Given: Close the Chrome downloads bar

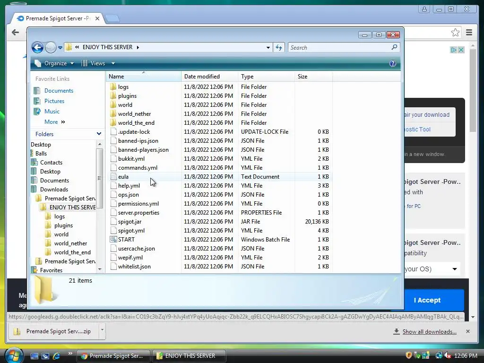Looking at the screenshot, I should (x=467, y=331).
